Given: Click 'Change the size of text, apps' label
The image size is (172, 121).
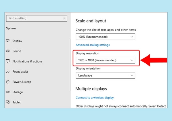Looking at the screenshot, I should pos(105,30).
